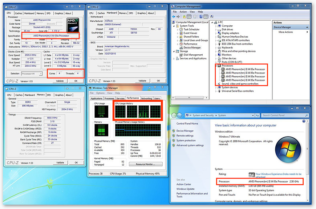The image size is (316, 209).
Task: Select Event Viewer in the System Tools tree
Action: tap(191, 33)
